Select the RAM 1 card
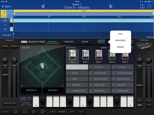154x115 pixels. tap(73, 57)
